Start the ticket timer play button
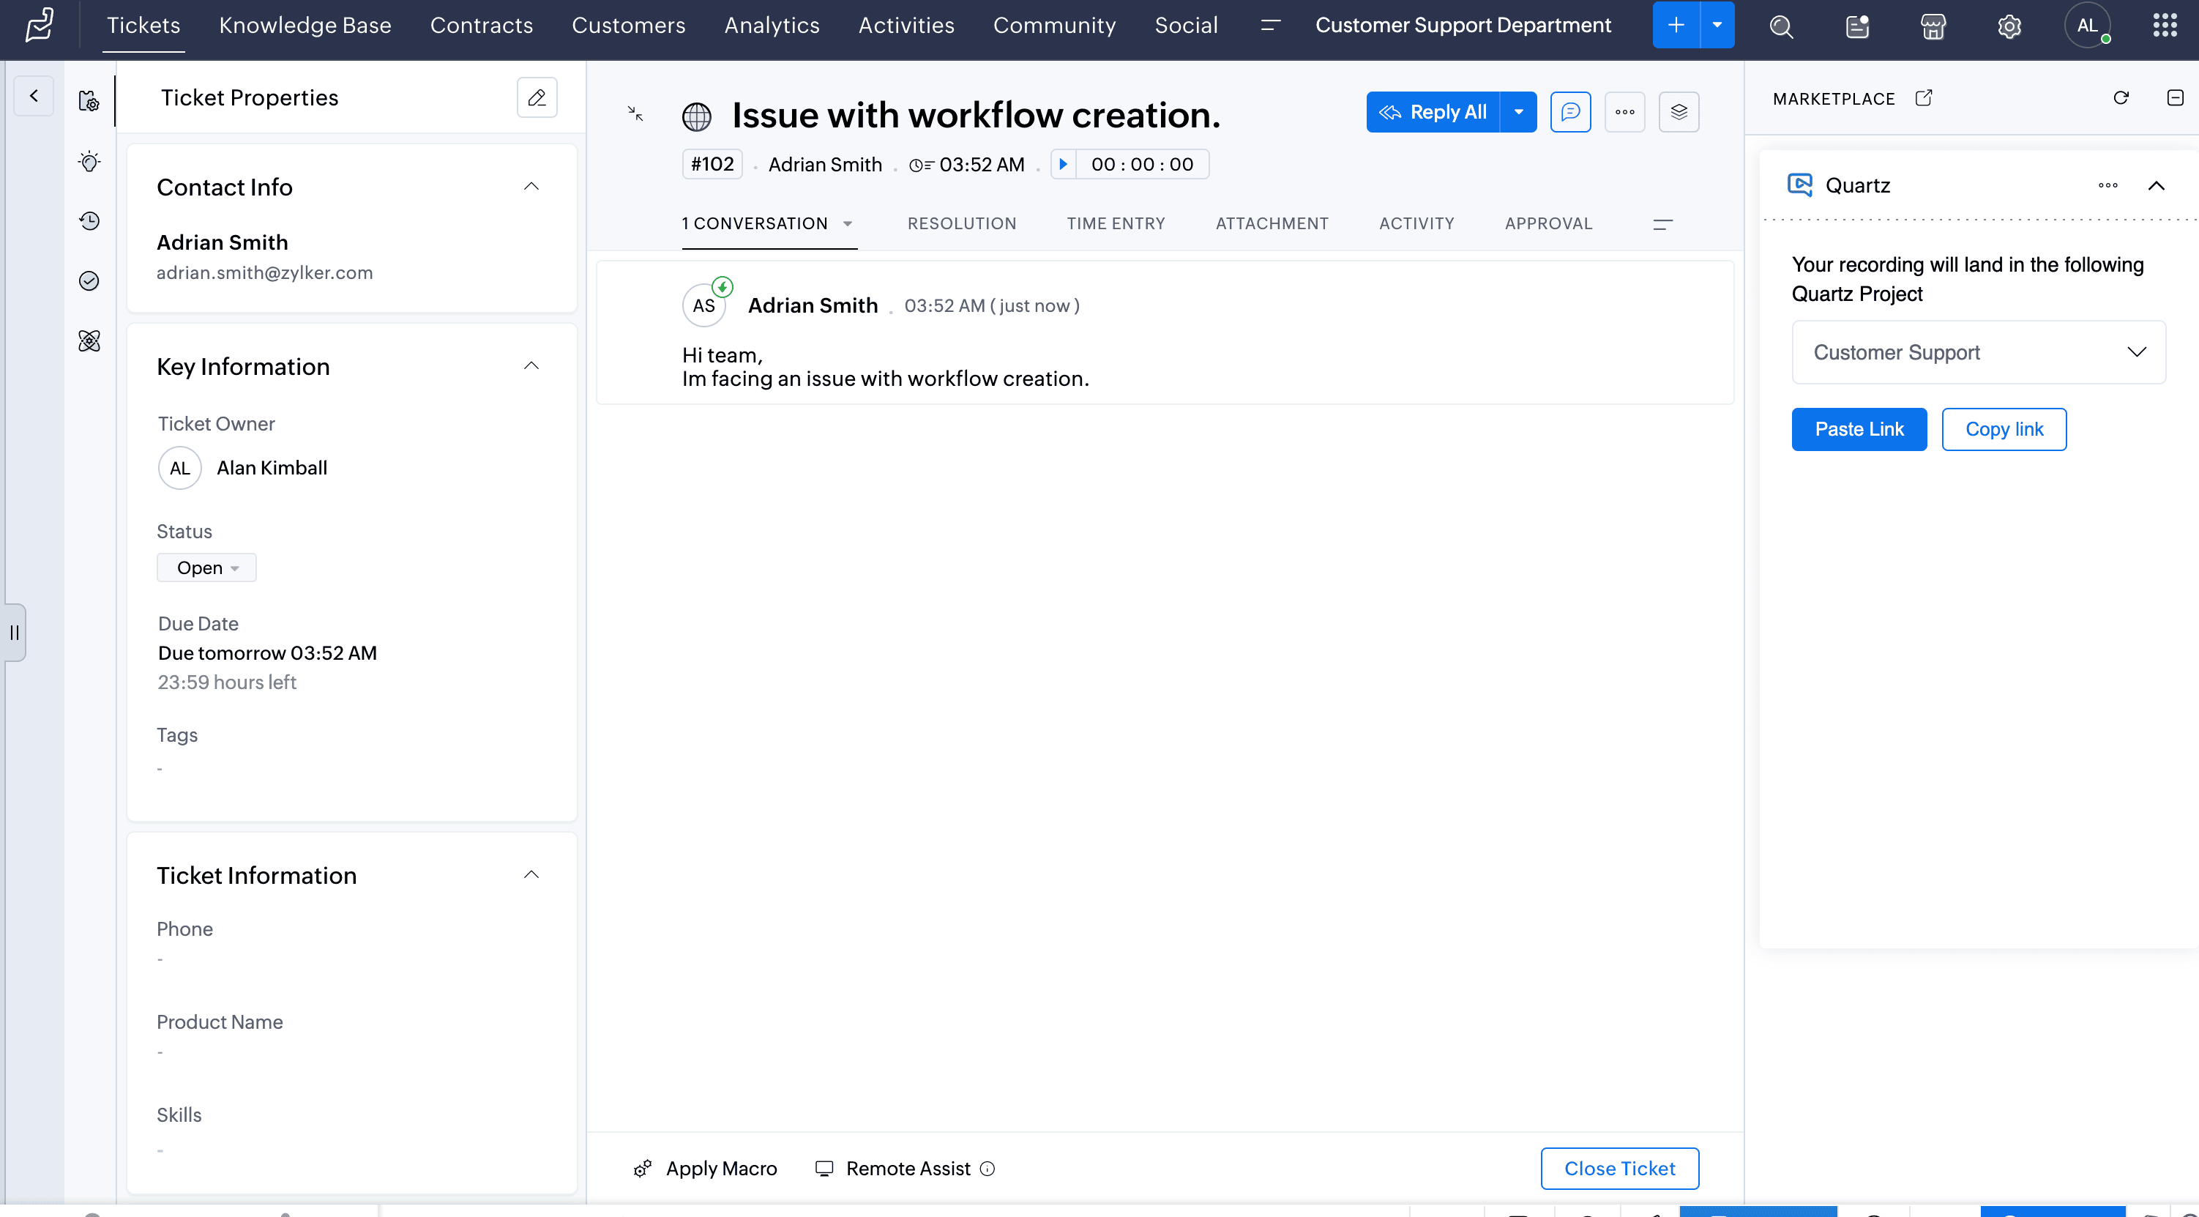2199x1217 pixels. [x=1063, y=164]
